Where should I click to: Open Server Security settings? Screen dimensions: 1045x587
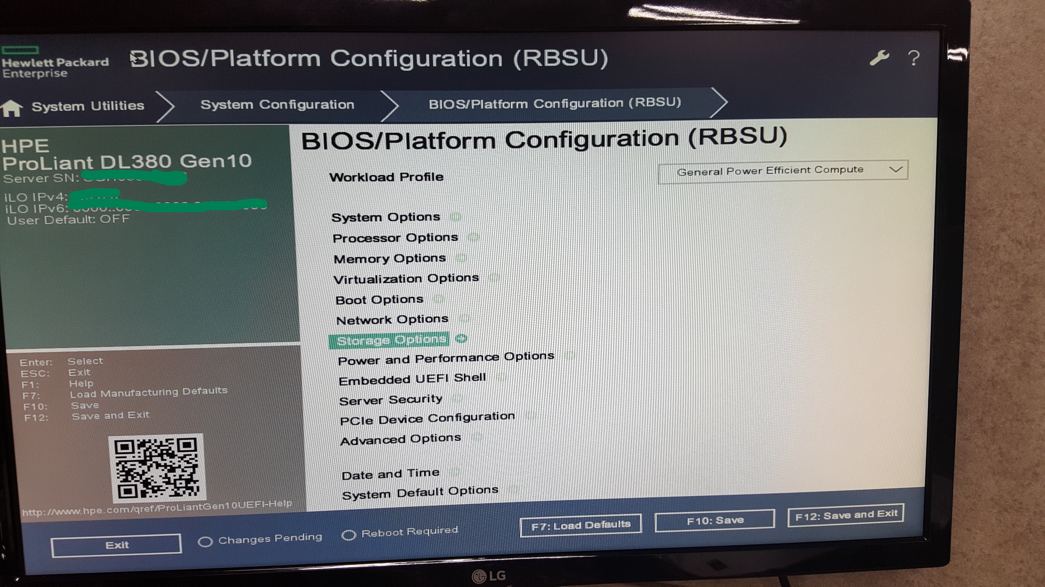390,400
